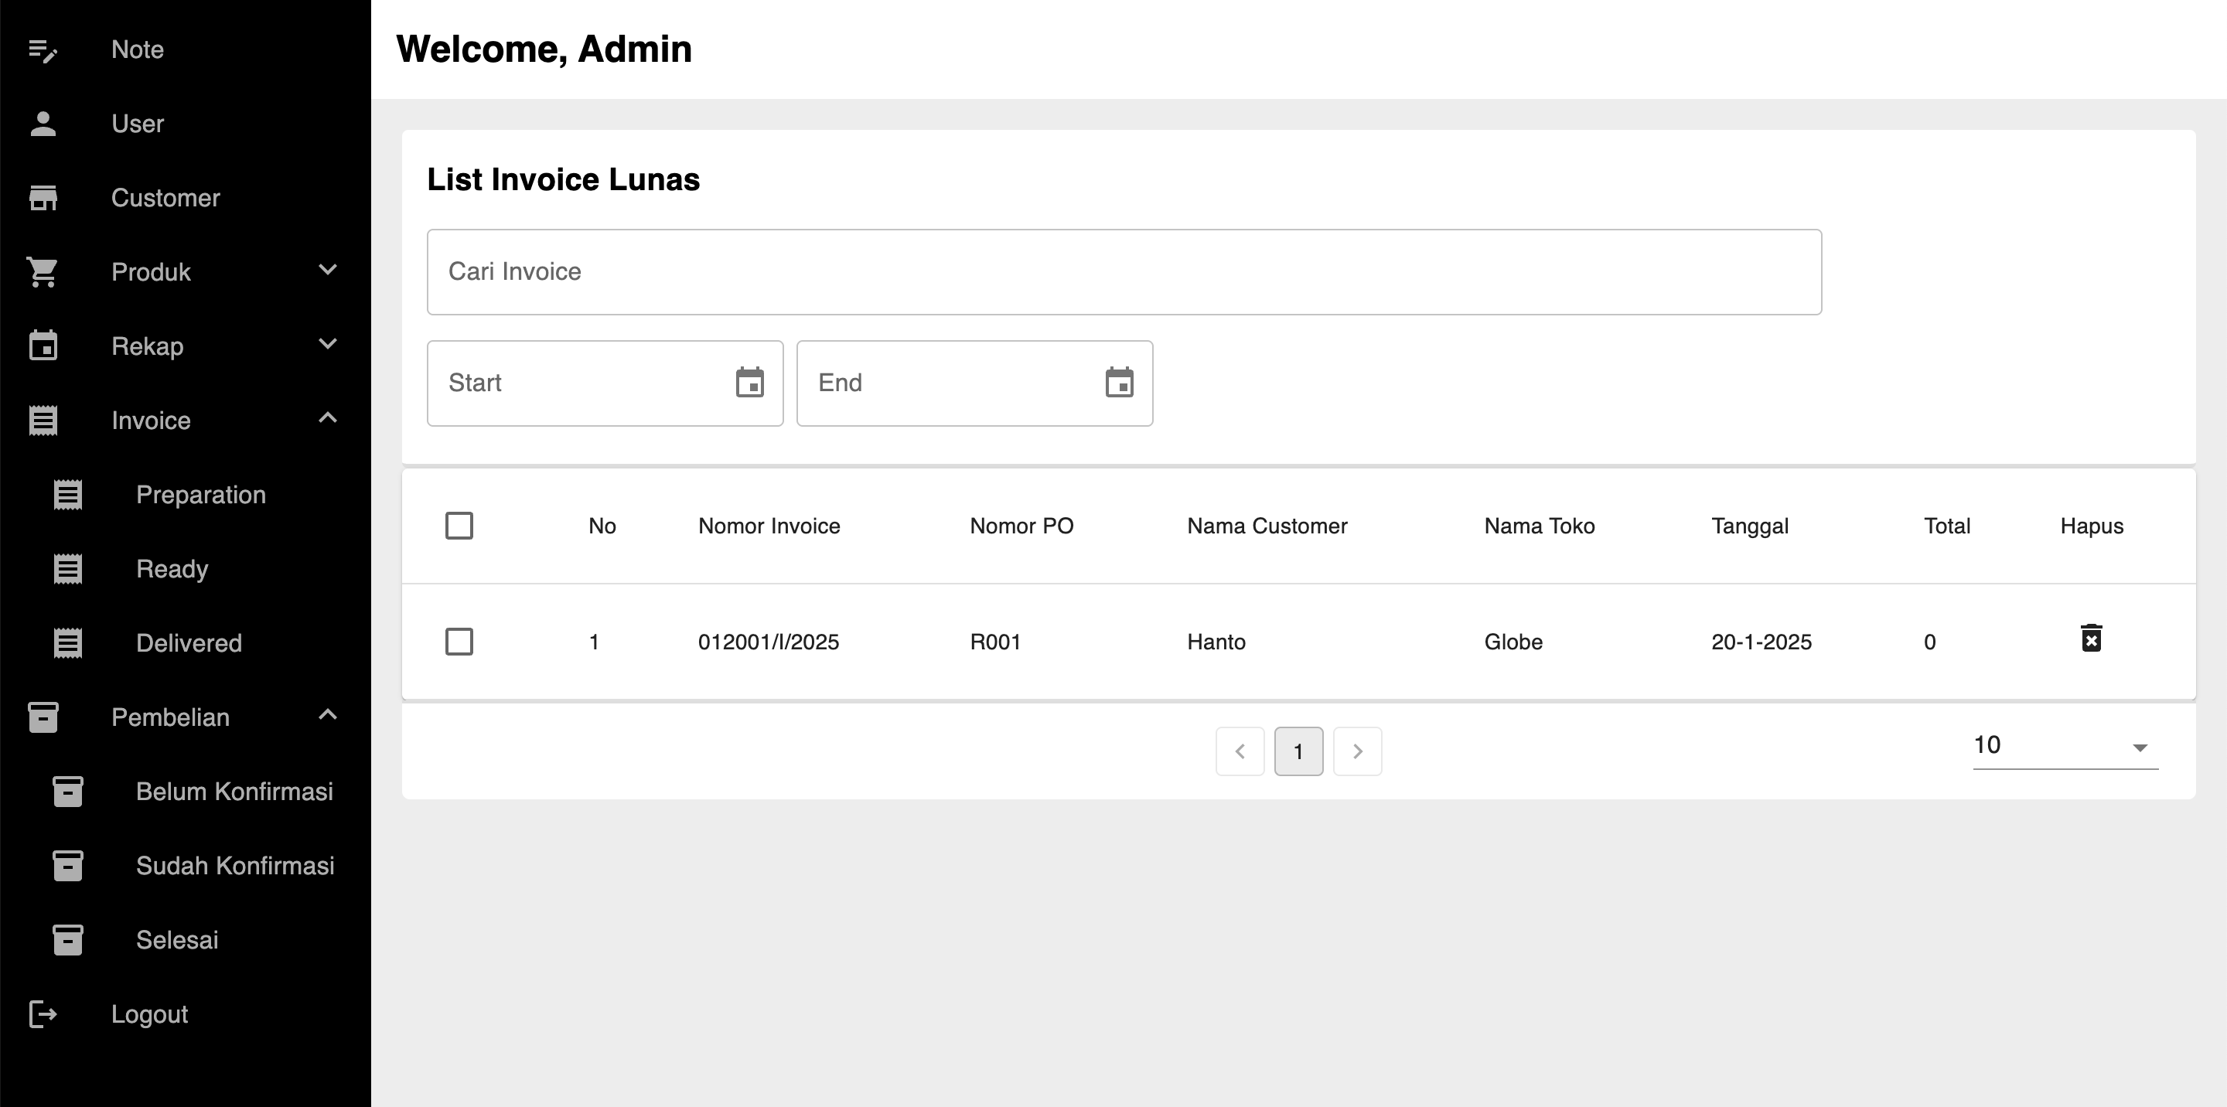Toggle the select-all checkbox in table header
Screen dimensions: 2227x1107
click(x=459, y=526)
